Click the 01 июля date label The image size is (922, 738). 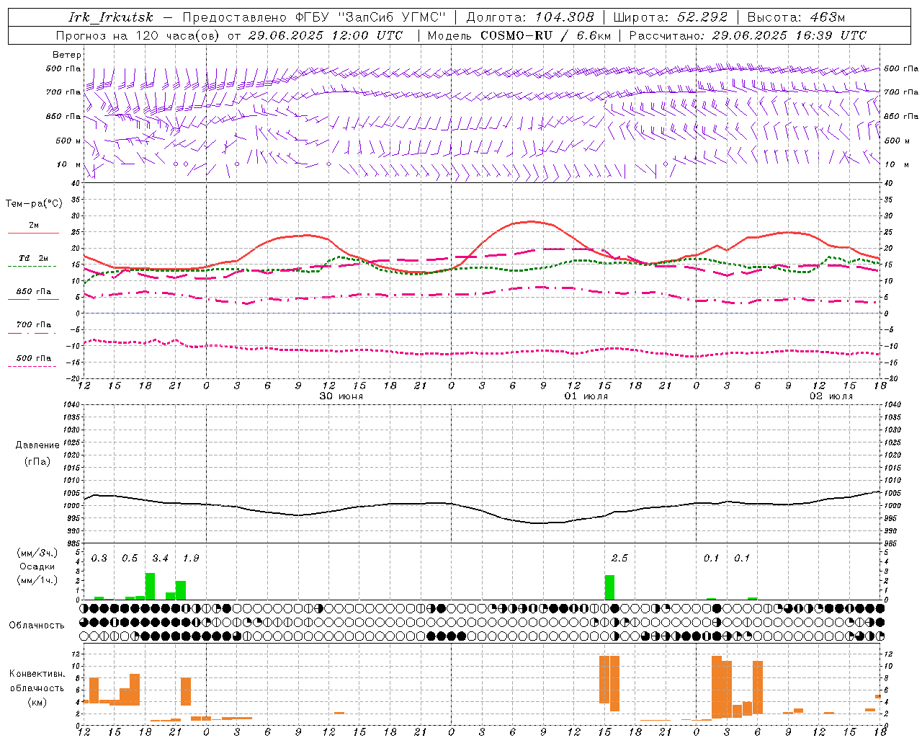(x=586, y=396)
